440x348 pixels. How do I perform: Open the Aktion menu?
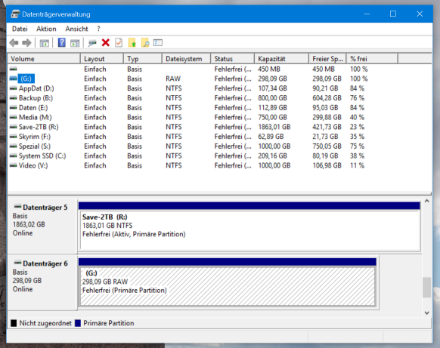point(46,29)
